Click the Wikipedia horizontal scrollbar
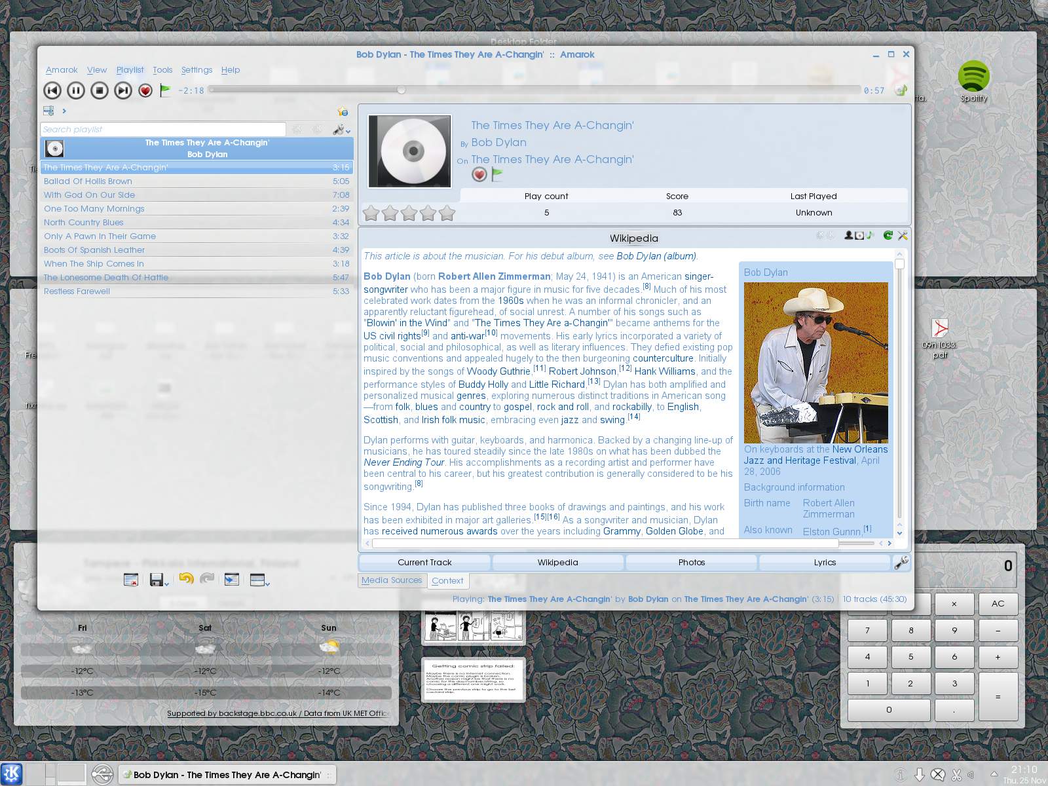The width and height of the screenshot is (1048, 786). click(627, 543)
